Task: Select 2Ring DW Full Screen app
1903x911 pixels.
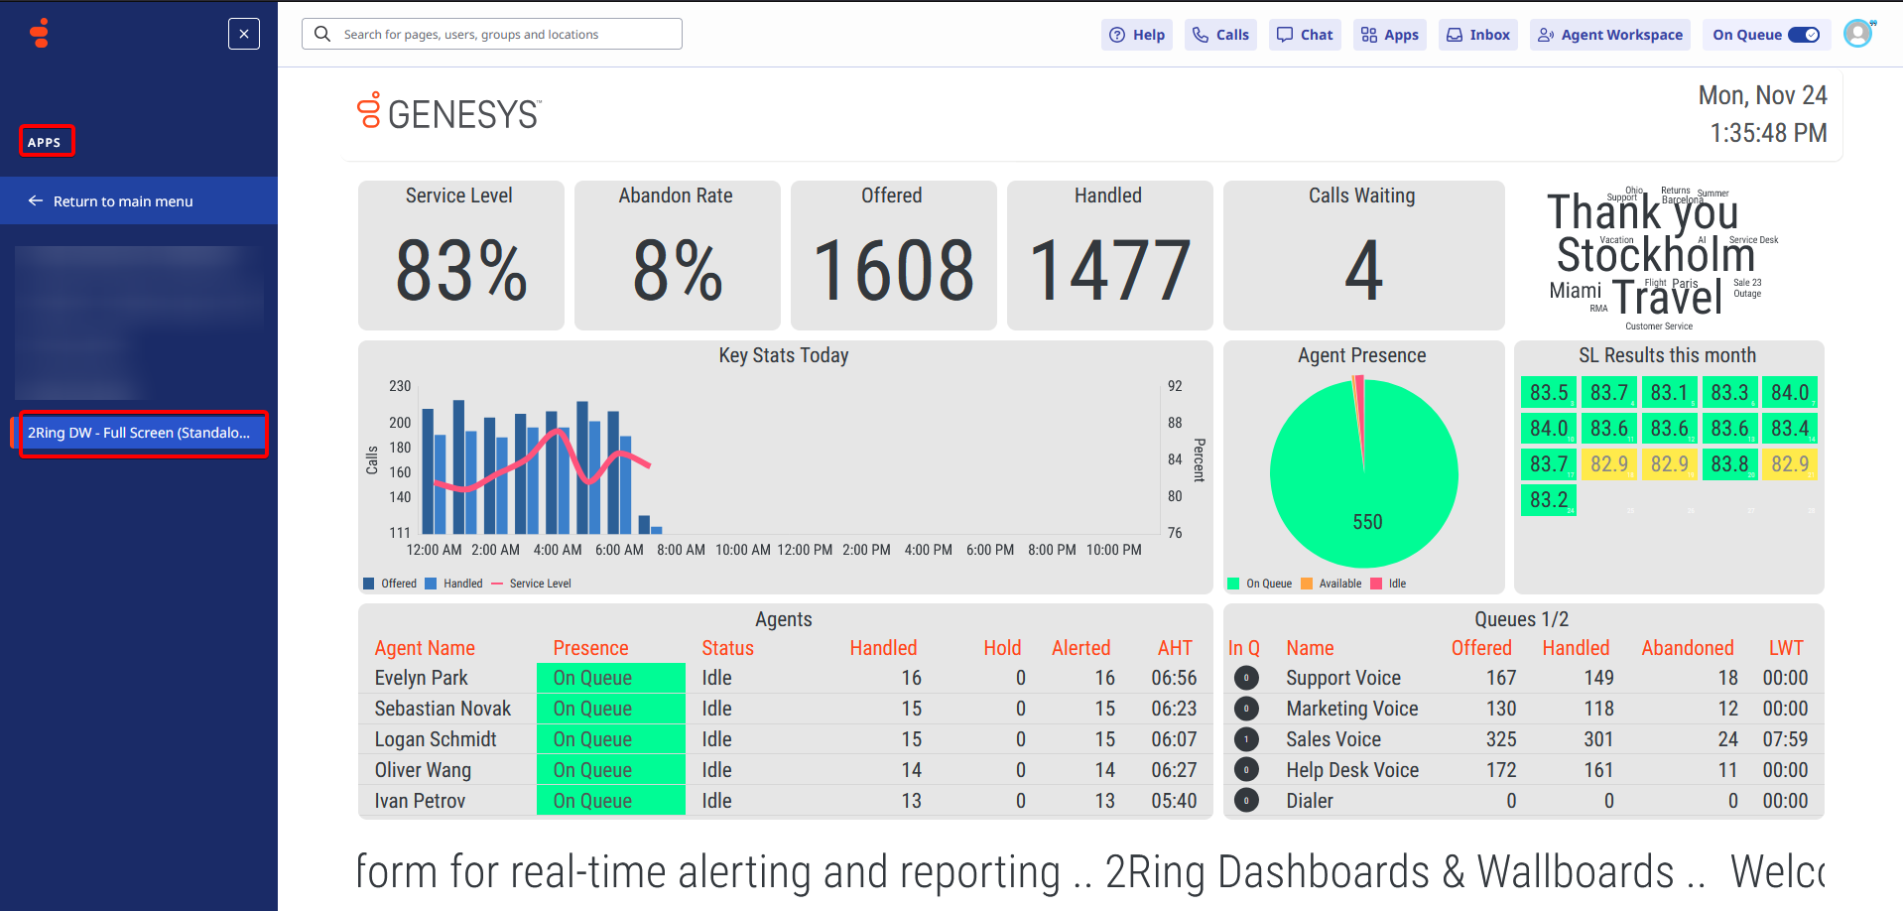Action: (139, 433)
